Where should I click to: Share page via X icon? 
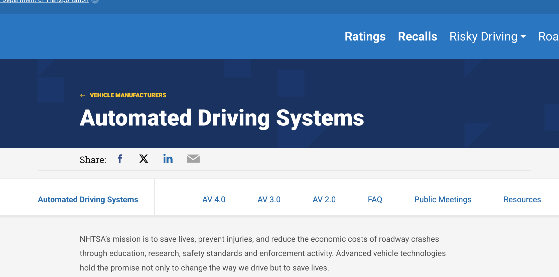coord(144,159)
